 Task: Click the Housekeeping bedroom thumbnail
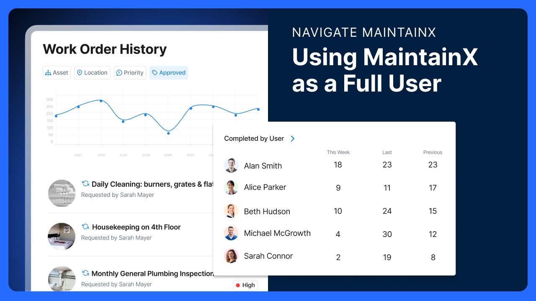pyautogui.click(x=62, y=236)
